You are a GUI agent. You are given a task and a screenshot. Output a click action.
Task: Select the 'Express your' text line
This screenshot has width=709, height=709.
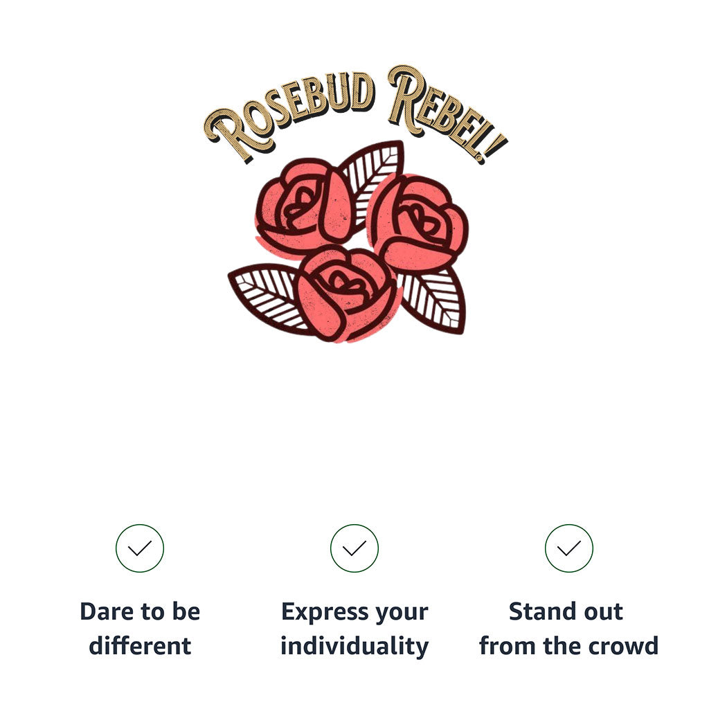354,612
